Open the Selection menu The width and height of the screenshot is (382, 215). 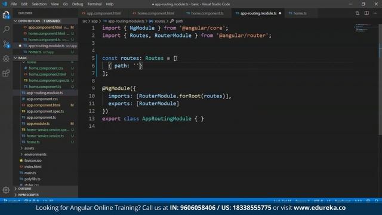point(39,4)
